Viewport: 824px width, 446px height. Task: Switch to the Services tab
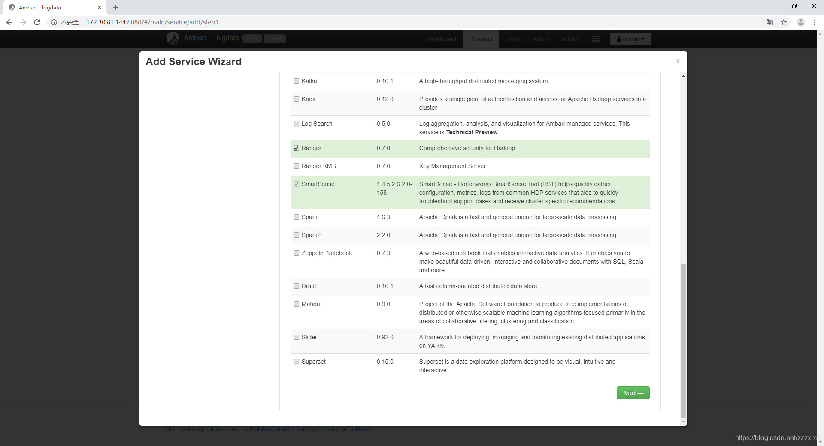pyautogui.click(x=481, y=39)
